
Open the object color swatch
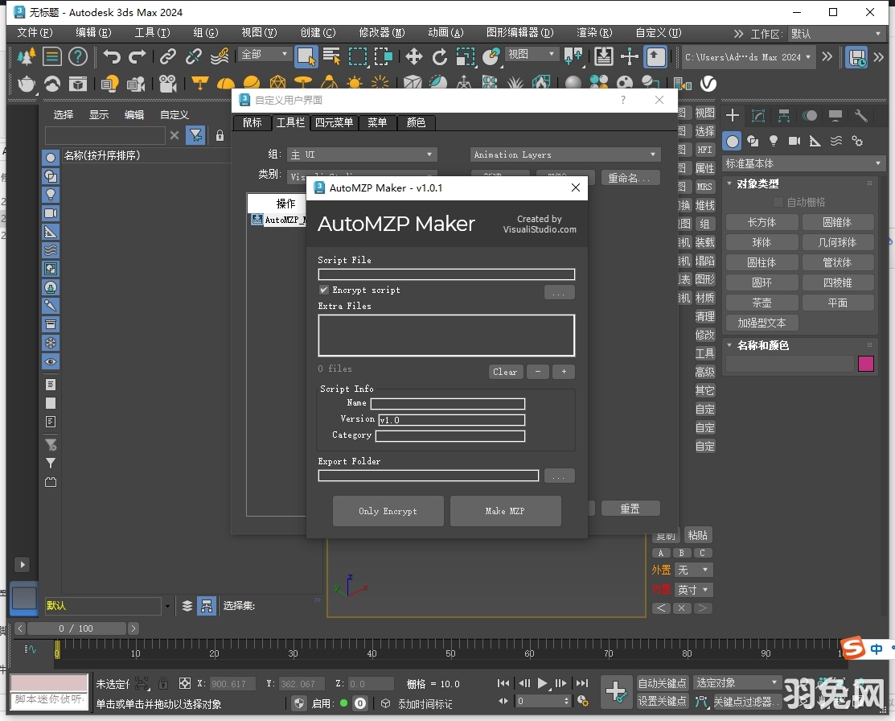(x=866, y=364)
